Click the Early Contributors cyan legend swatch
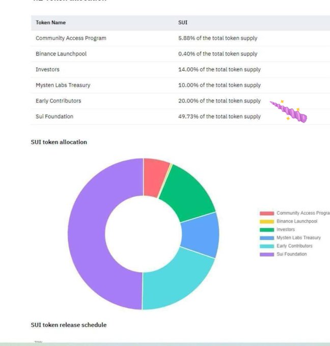The height and width of the screenshot is (346, 330). (267, 246)
